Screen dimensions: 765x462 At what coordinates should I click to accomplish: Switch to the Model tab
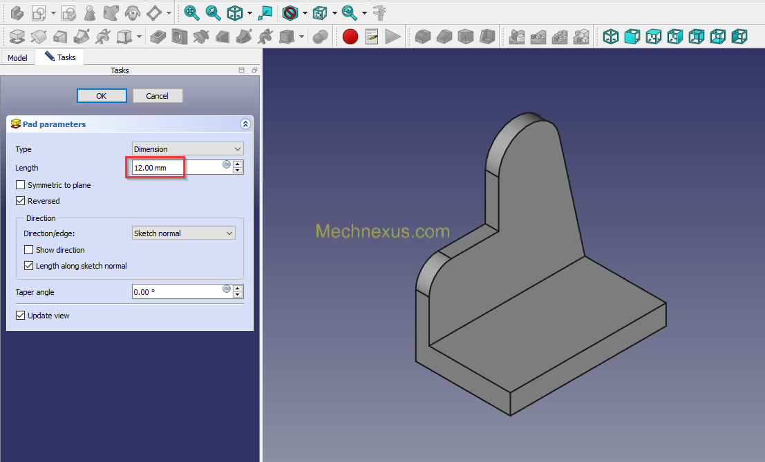click(17, 57)
